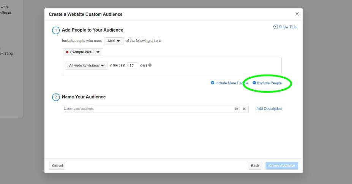Viewport: 352px width, 184px height.
Task: Click the step 1 circle icon
Action: pos(55,30)
